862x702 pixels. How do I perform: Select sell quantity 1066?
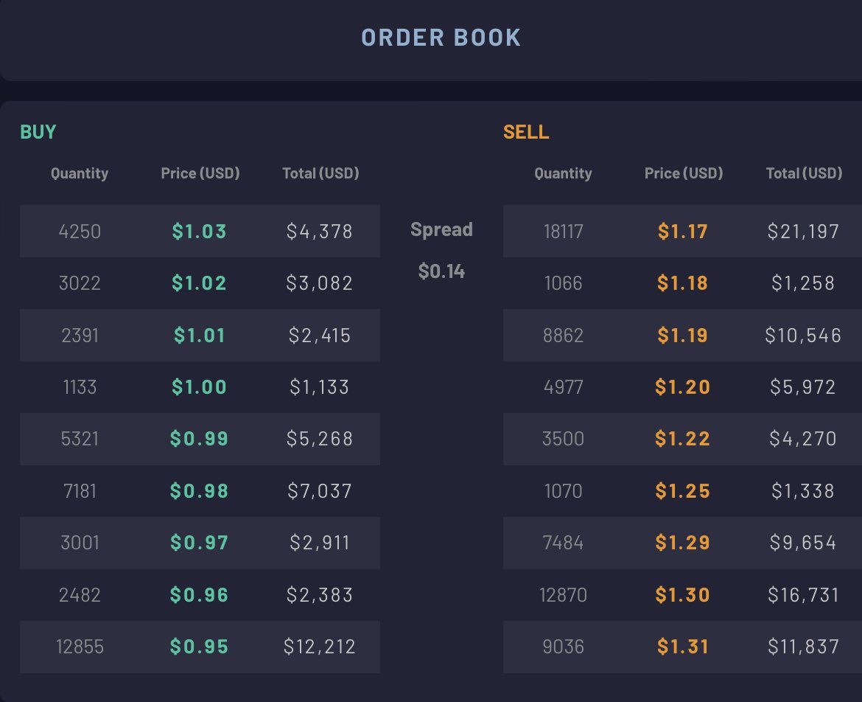(x=564, y=282)
